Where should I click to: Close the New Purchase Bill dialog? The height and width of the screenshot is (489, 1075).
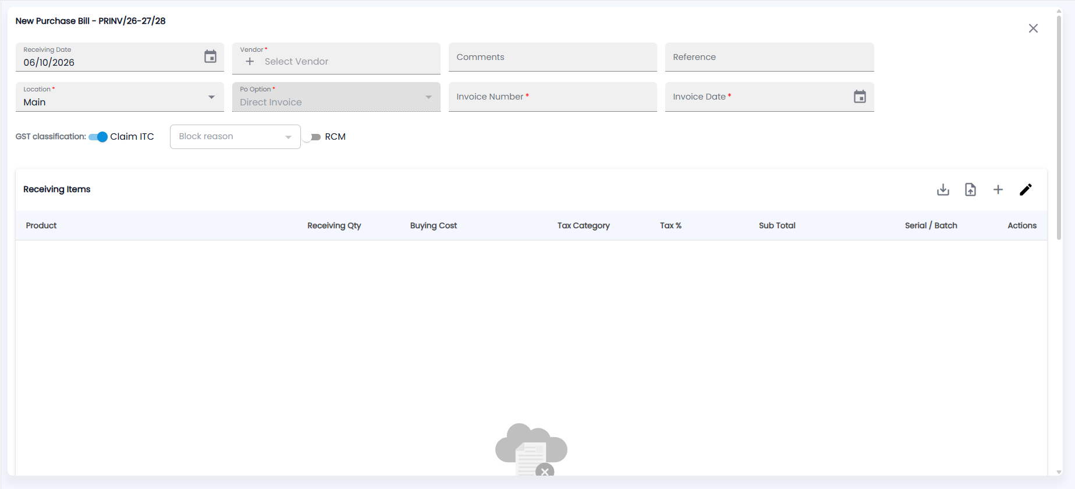tap(1033, 29)
